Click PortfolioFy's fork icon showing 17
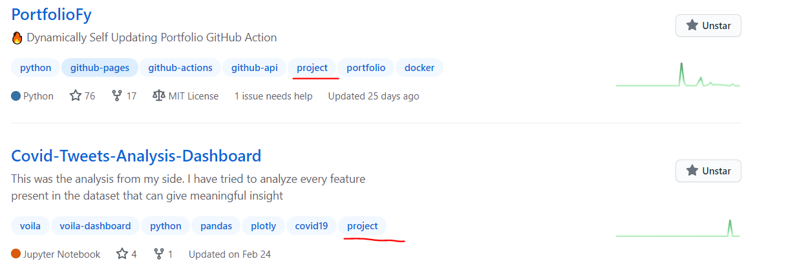 117,96
